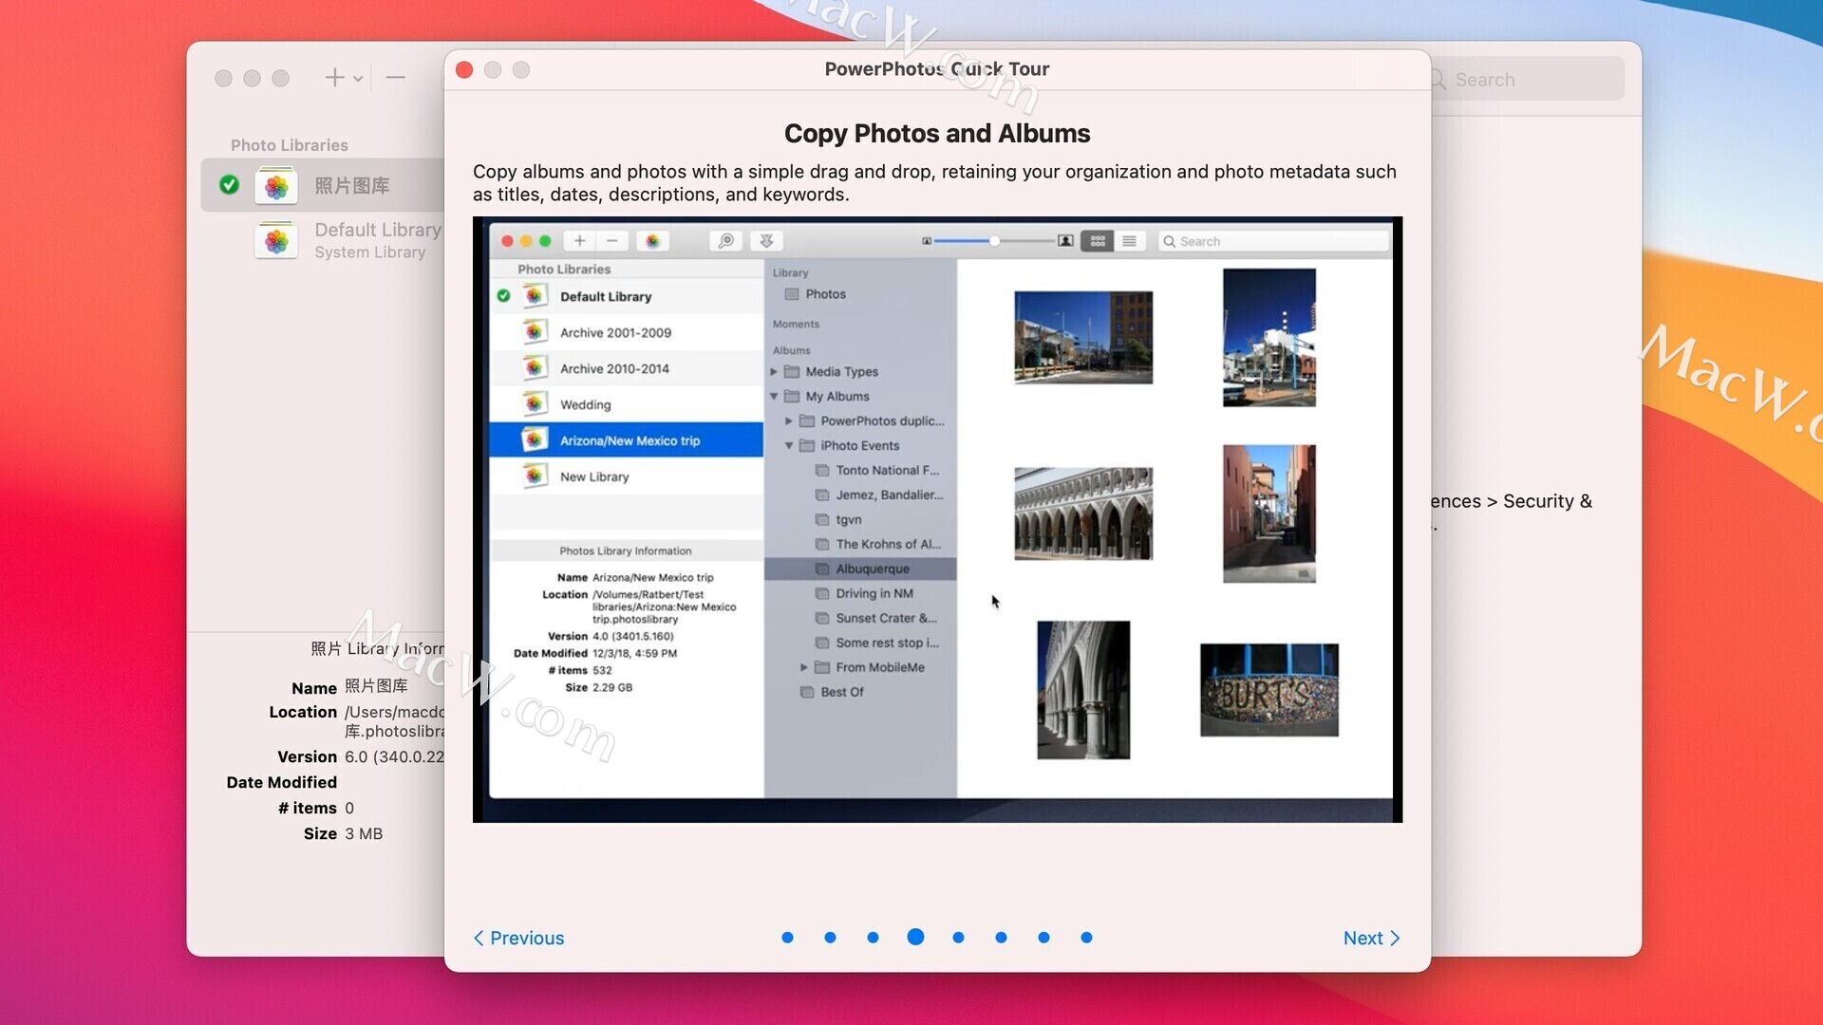Jump to the fifth tour page dot
This screenshot has height=1025, width=1823.
click(x=958, y=938)
